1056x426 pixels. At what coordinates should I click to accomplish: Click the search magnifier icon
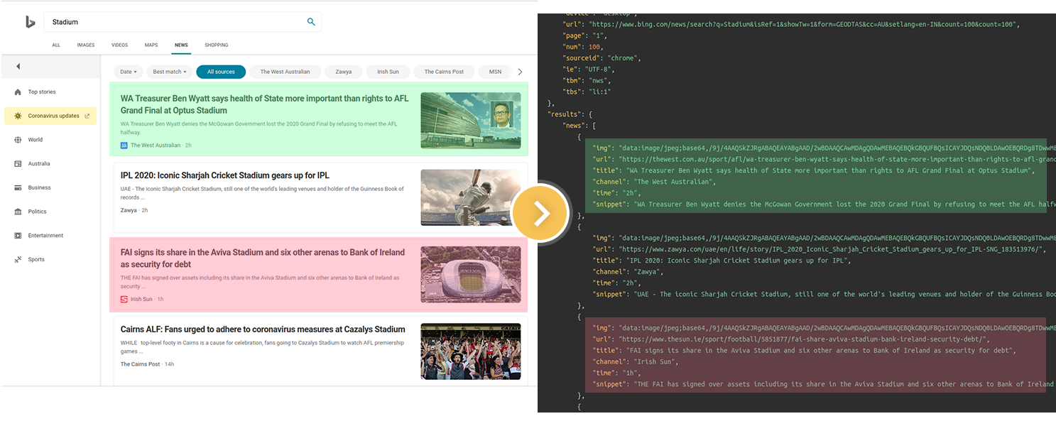coord(311,22)
